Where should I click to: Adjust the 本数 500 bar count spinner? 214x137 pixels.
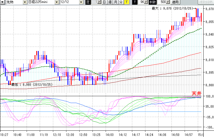[168, 2]
